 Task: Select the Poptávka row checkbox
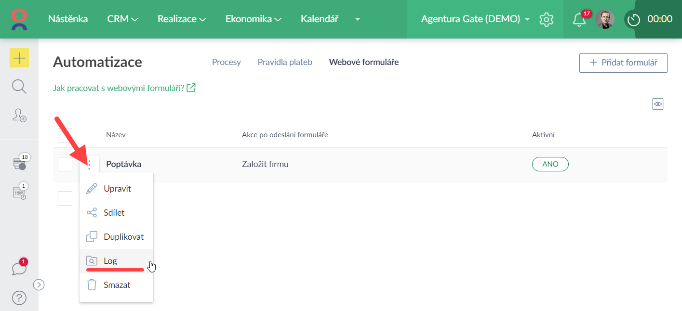65,164
